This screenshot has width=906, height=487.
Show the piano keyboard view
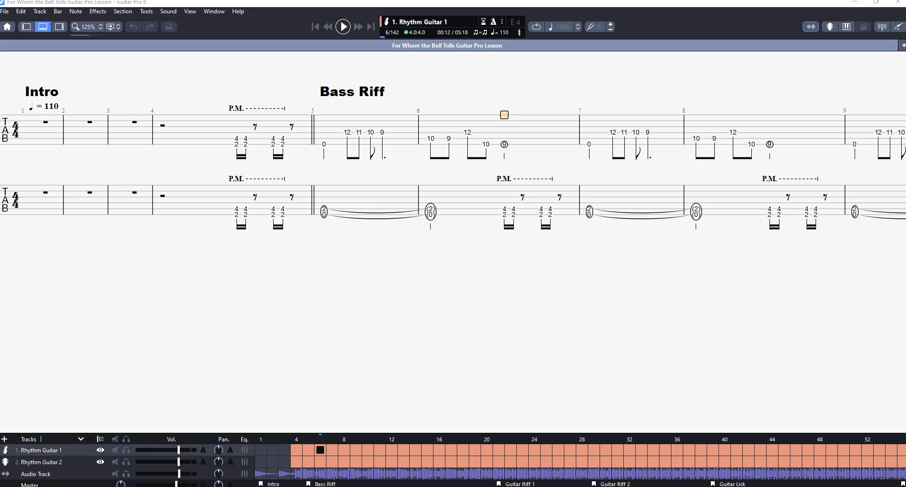[847, 27]
